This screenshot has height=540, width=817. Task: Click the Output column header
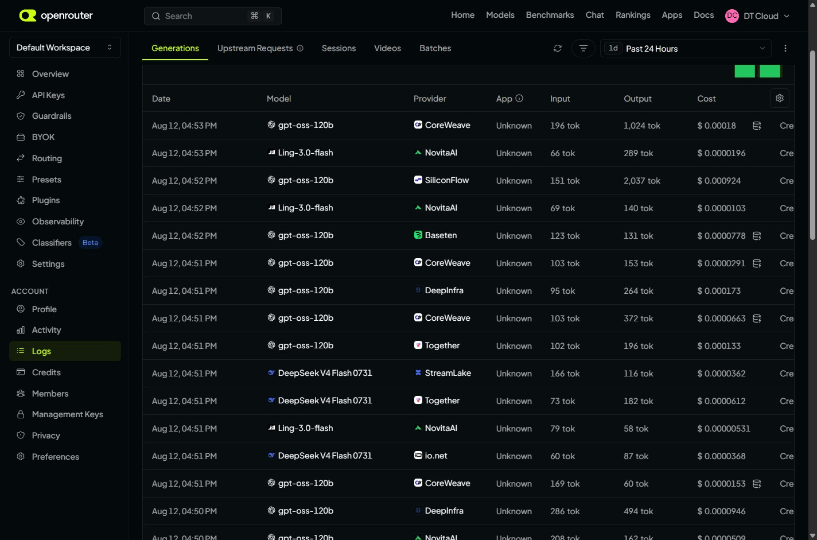[x=637, y=99]
